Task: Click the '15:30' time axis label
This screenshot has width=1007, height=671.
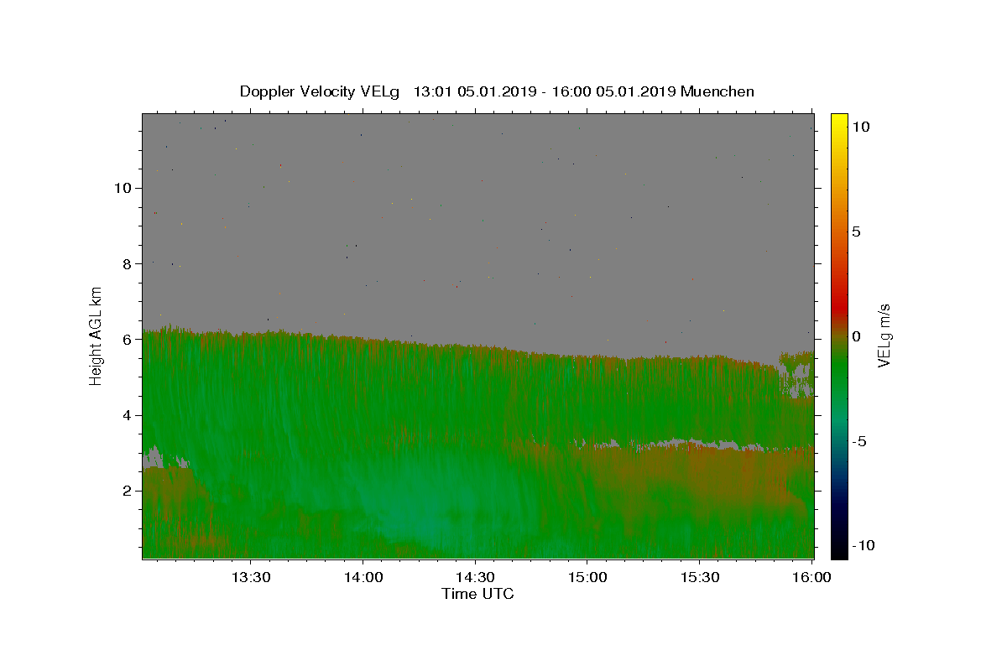Action: (x=700, y=577)
